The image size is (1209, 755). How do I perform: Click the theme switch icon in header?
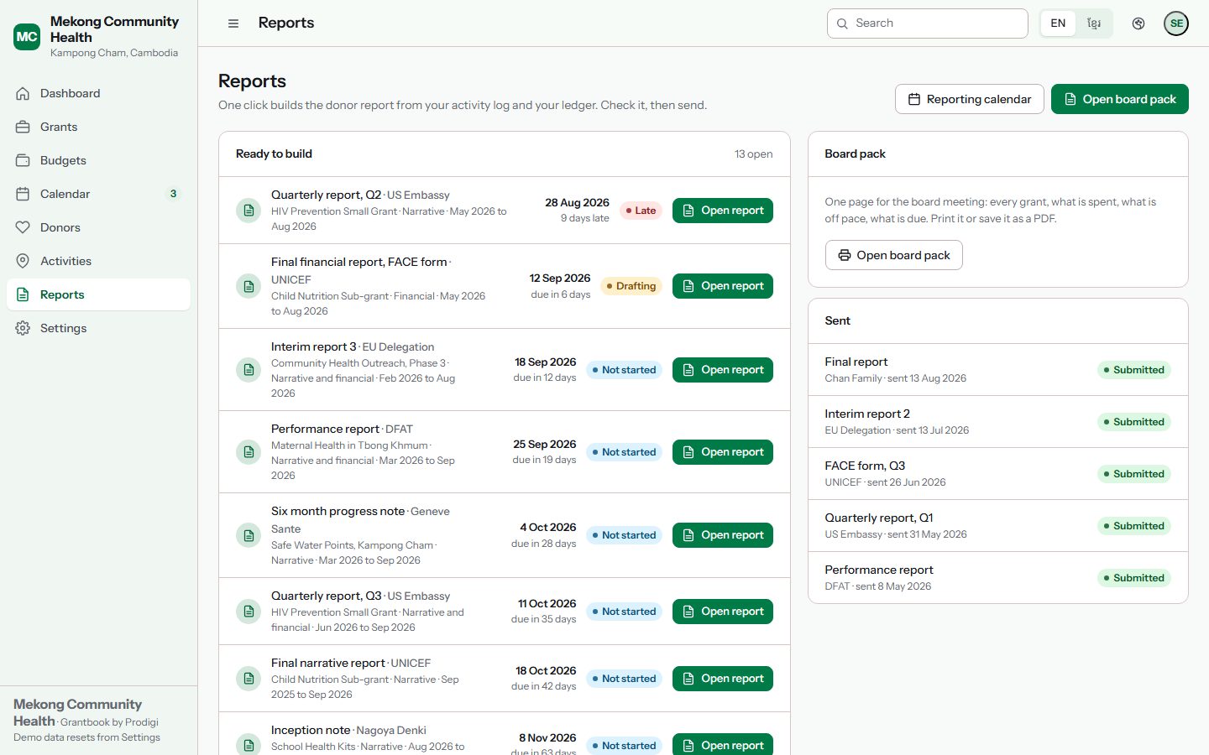[1138, 23]
